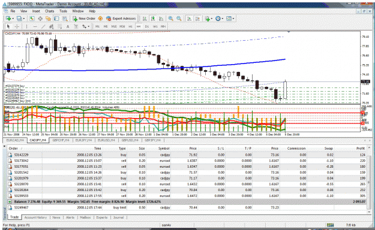Switch timeframe to H1
This screenshot has width=375, height=230.
coord(130,26)
